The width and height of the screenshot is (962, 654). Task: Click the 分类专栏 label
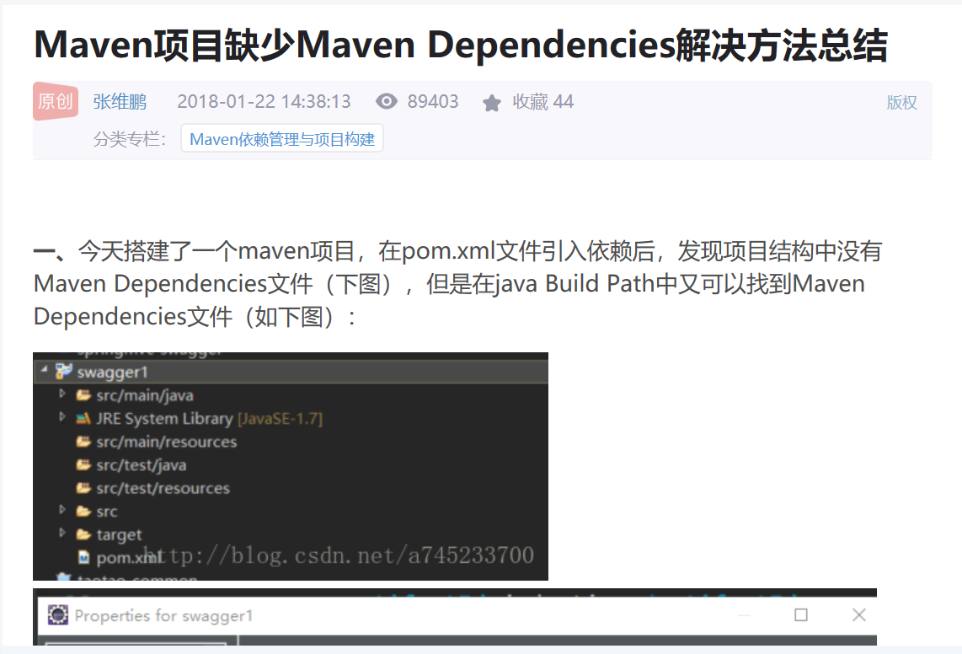pos(130,139)
